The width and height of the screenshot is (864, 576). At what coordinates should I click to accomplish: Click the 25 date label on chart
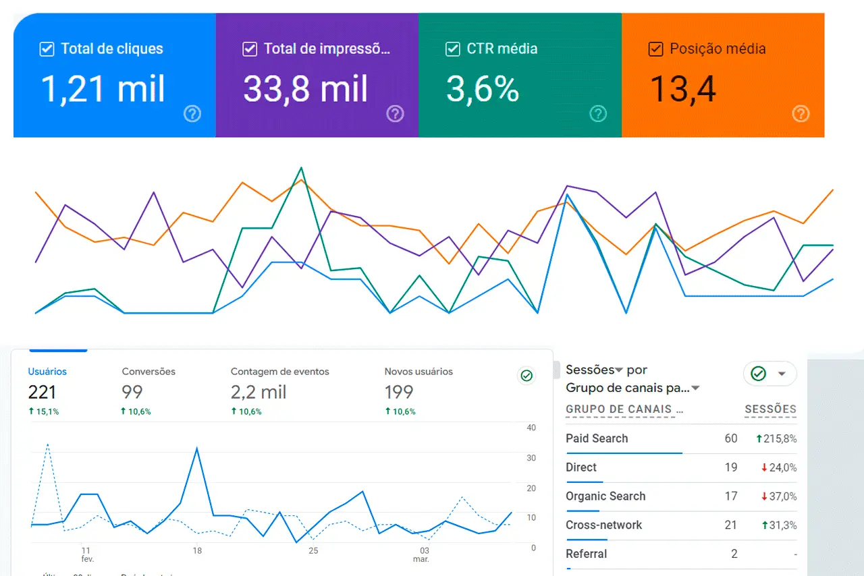point(313,551)
